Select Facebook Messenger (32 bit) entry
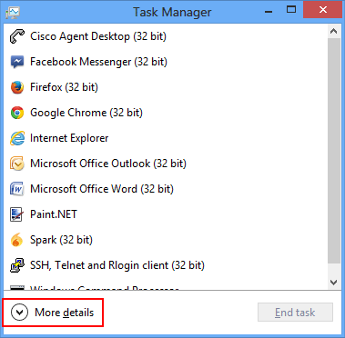This screenshot has width=345, height=338. [166, 62]
